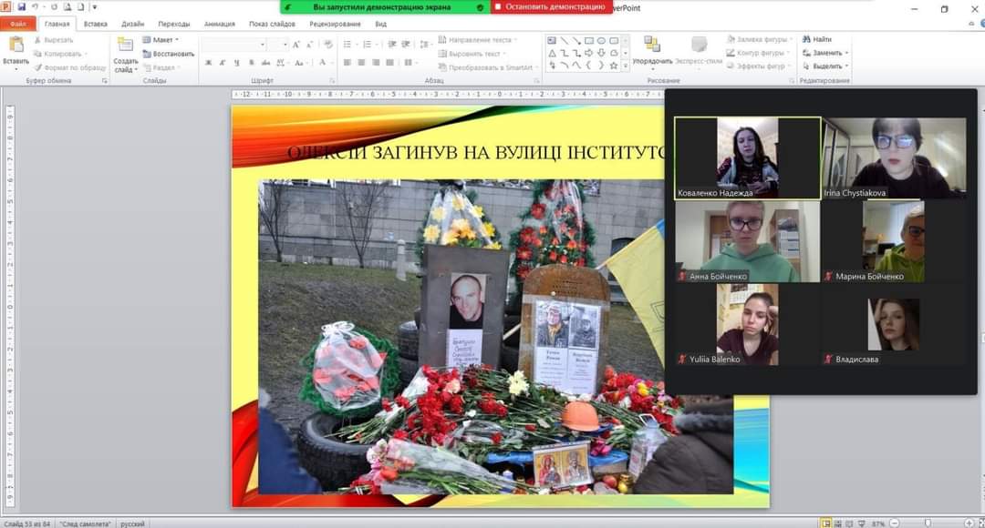This screenshot has width=985, height=528.
Task: Click the Save icon in quick access toolbar
Action: (21, 7)
